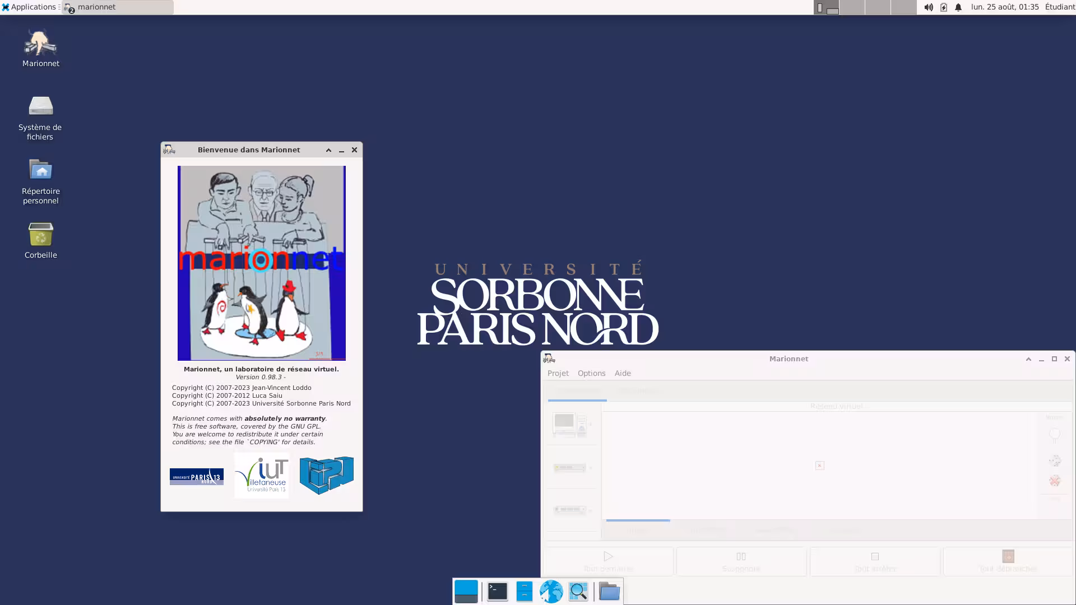1076x605 pixels.
Task: Click the file cabinet icon in the dock
Action: tap(524, 591)
